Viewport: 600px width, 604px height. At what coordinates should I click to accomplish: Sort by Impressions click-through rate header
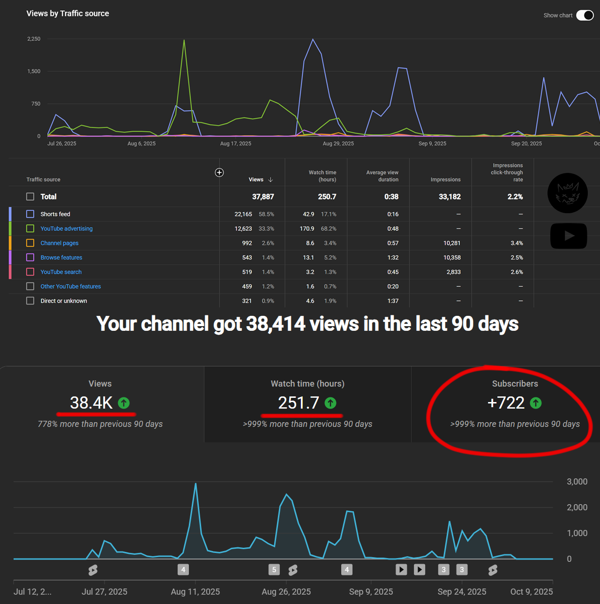(507, 172)
